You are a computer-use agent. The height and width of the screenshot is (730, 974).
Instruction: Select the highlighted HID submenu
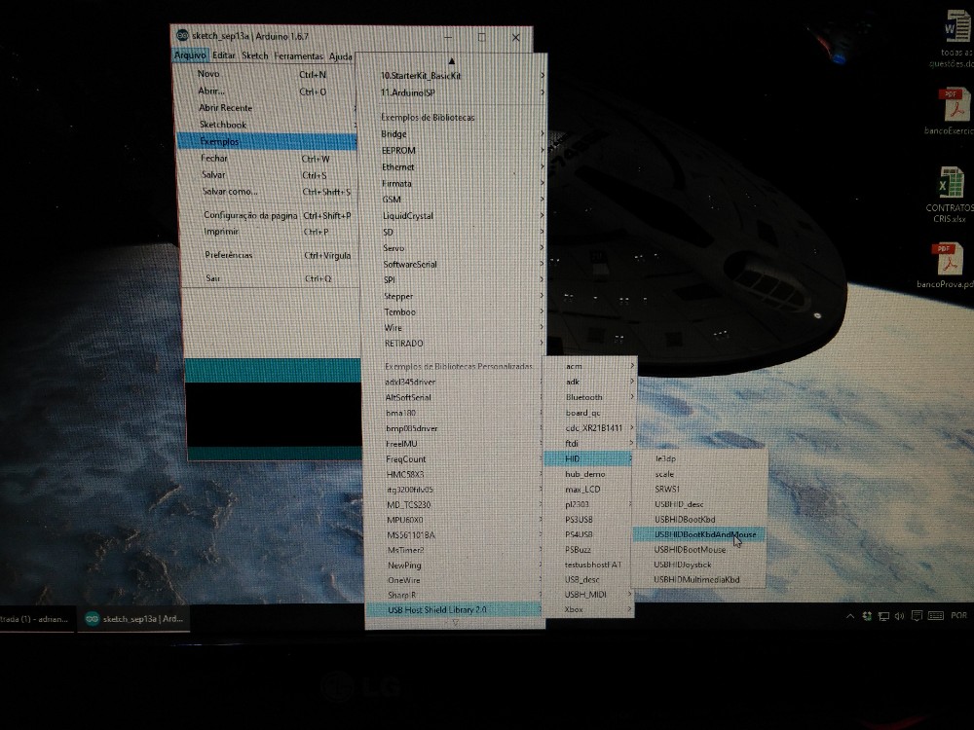[589, 459]
